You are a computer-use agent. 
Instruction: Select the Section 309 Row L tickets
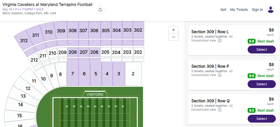pos(262,50)
